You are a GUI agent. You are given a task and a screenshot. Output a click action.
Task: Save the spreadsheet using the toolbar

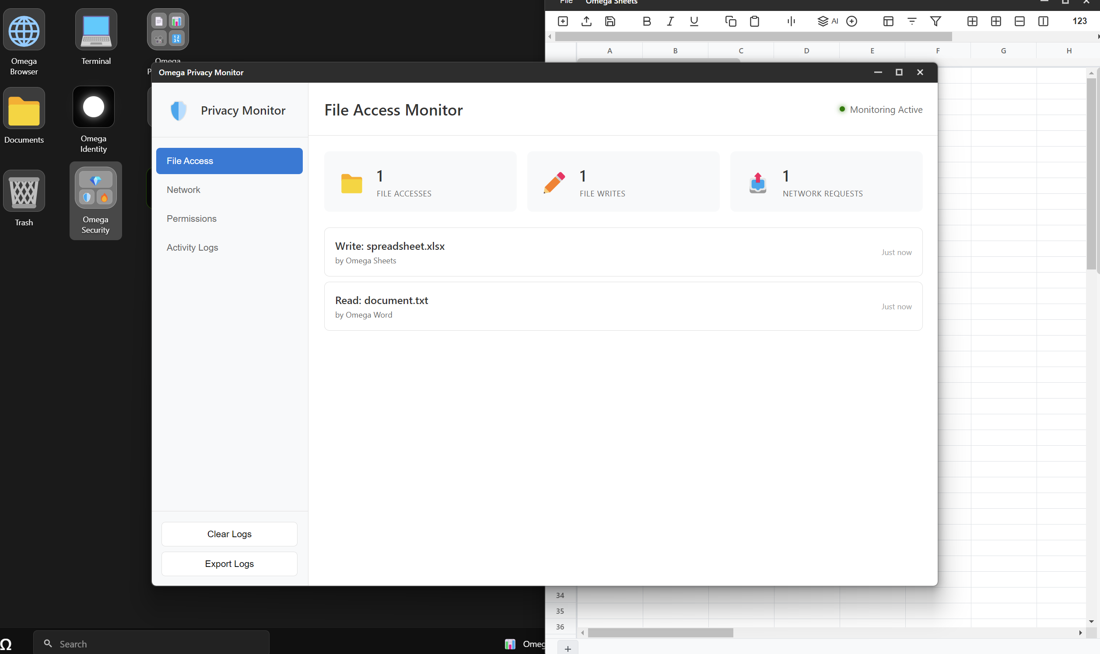(610, 21)
